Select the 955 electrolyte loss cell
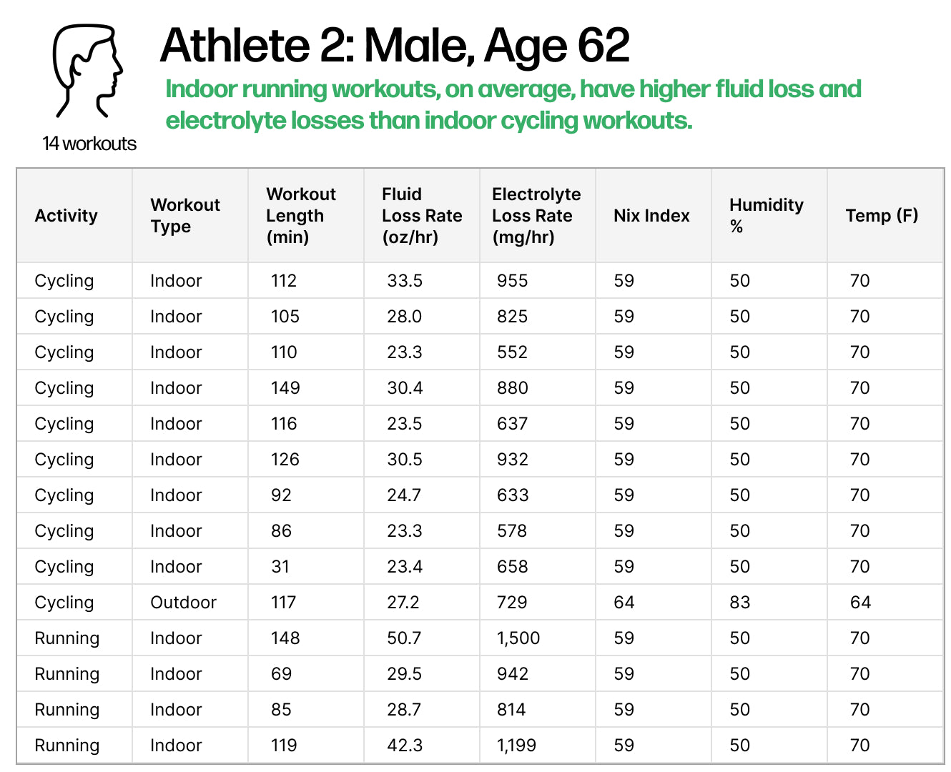This screenshot has width=951, height=772. (x=513, y=281)
